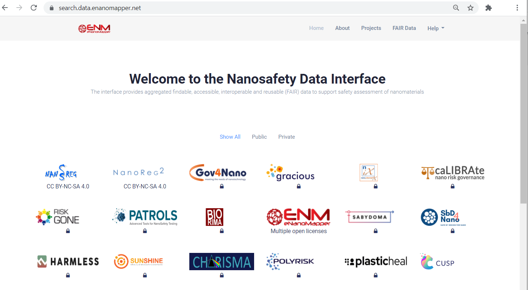Click the lock icon under CHARISMA
Viewport: 528px width, 290px height.
(x=222, y=275)
